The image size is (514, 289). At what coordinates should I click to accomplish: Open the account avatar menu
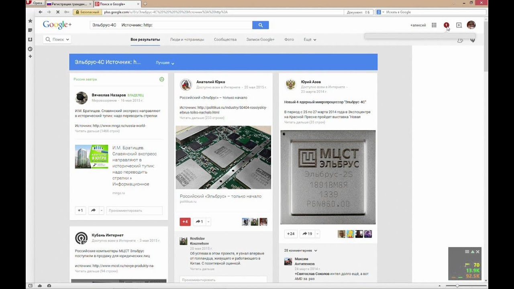471,25
